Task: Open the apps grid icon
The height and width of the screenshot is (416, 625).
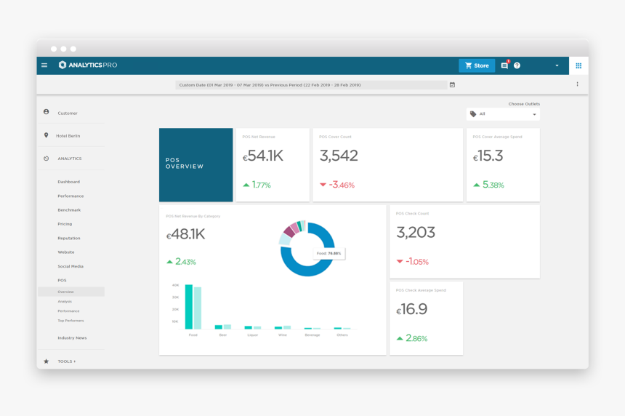Action: coord(578,65)
